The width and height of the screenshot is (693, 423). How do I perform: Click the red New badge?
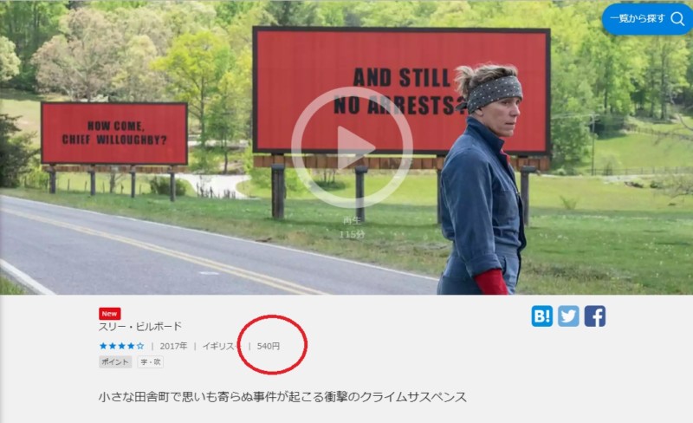tap(110, 314)
